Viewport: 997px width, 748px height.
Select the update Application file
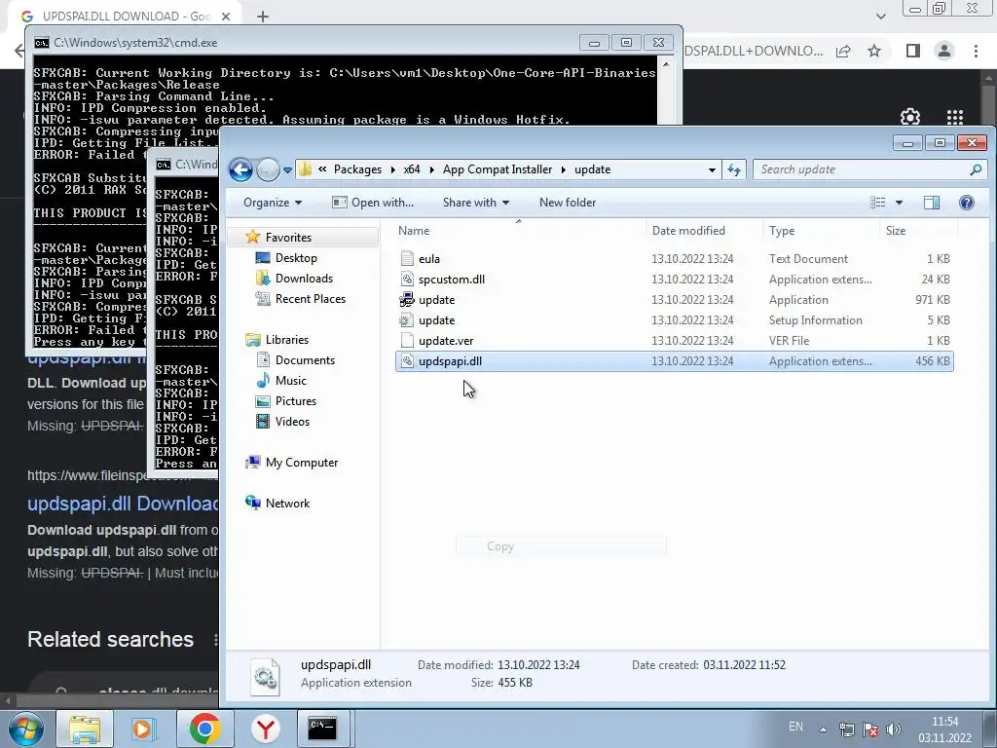(x=674, y=300)
